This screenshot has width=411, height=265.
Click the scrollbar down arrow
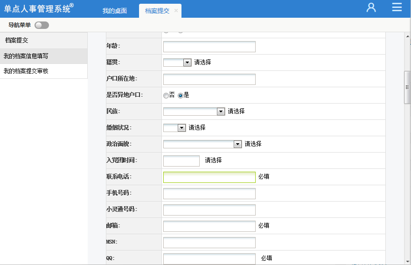(x=408, y=261)
